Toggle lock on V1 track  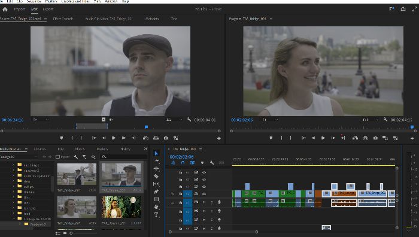click(x=181, y=194)
